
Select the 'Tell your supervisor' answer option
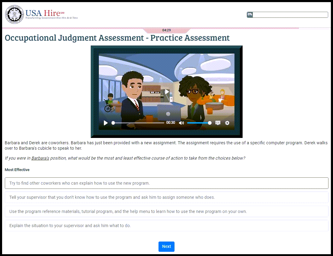click(x=166, y=197)
